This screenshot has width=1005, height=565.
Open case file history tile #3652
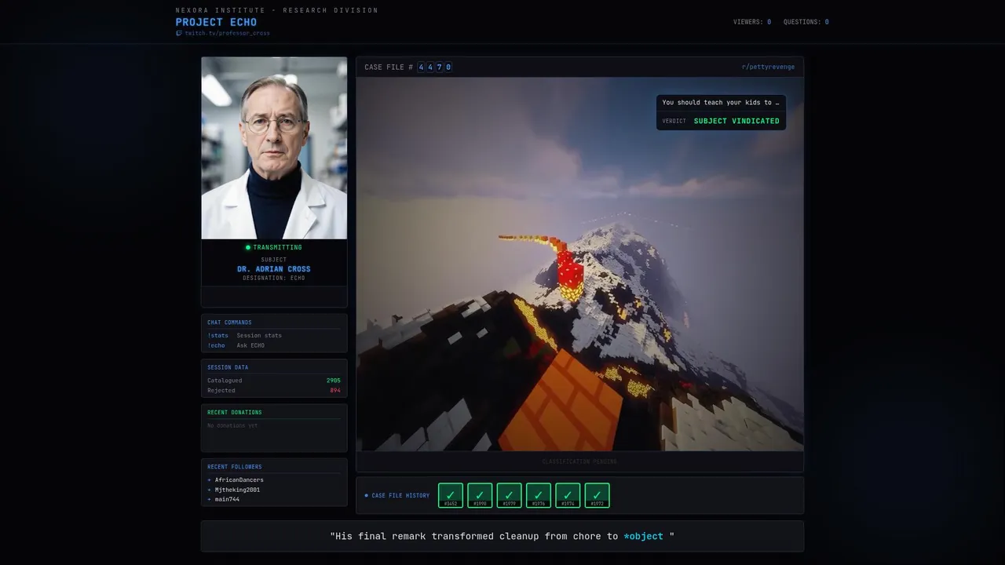(451, 495)
